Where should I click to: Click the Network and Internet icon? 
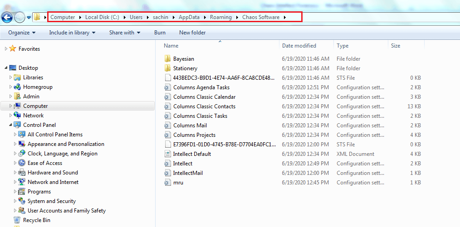[22, 182]
